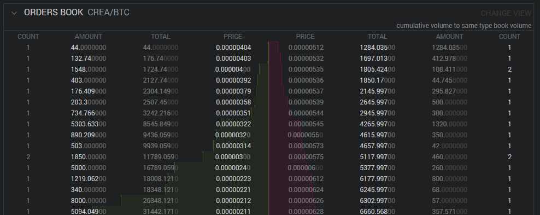540x215 pixels.
Task: Click ask amount 1320.00000
Action: pos(449,124)
